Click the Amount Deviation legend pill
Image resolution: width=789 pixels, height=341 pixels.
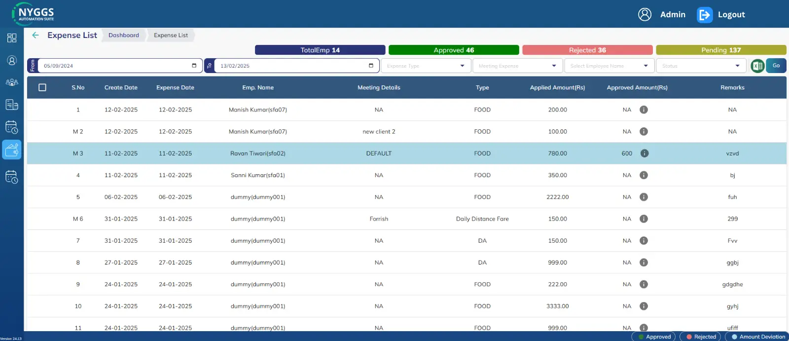pyautogui.click(x=757, y=337)
